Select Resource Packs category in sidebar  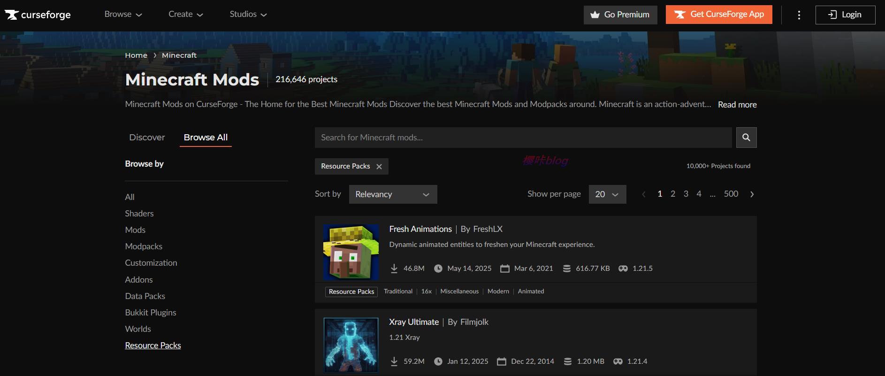(x=153, y=345)
